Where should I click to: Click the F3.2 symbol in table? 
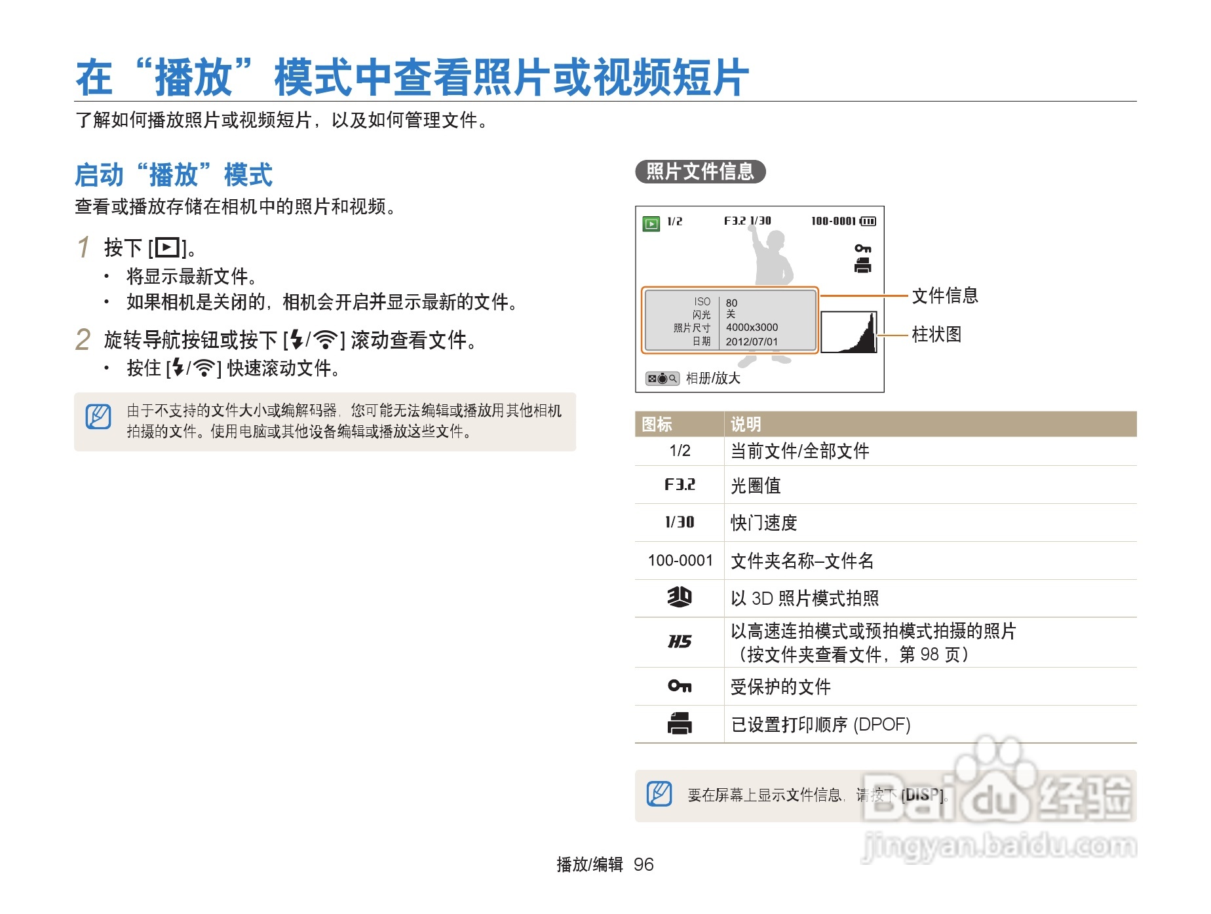tap(680, 484)
